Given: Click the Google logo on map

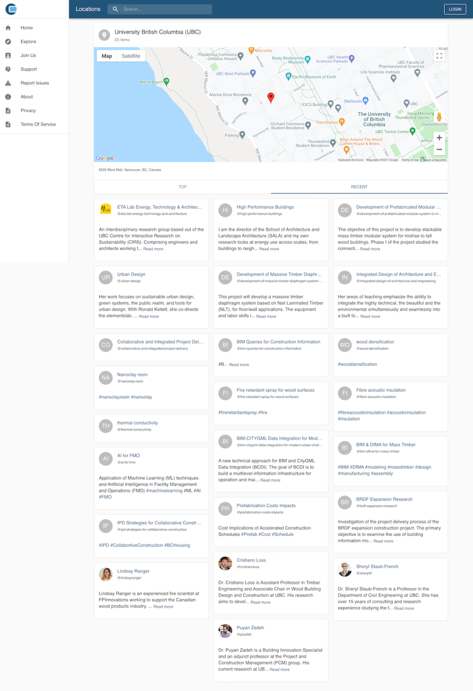Looking at the screenshot, I should pos(105,158).
